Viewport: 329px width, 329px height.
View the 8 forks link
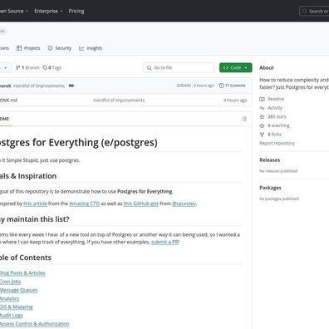pyautogui.click(x=275, y=135)
